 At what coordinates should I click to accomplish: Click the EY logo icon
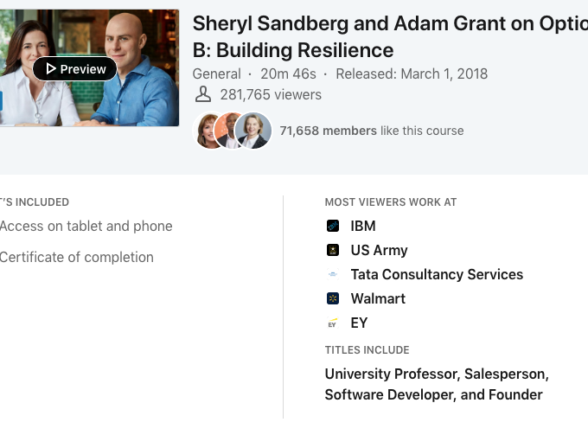click(x=333, y=323)
